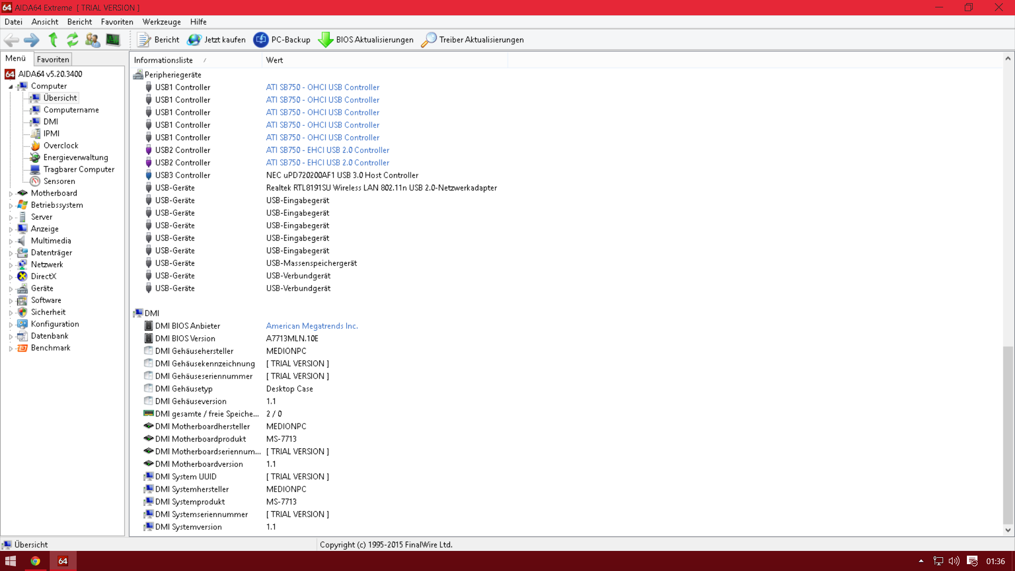Screen dimensions: 1015x571
Task: Open the Bericht menu
Action: click(79, 22)
